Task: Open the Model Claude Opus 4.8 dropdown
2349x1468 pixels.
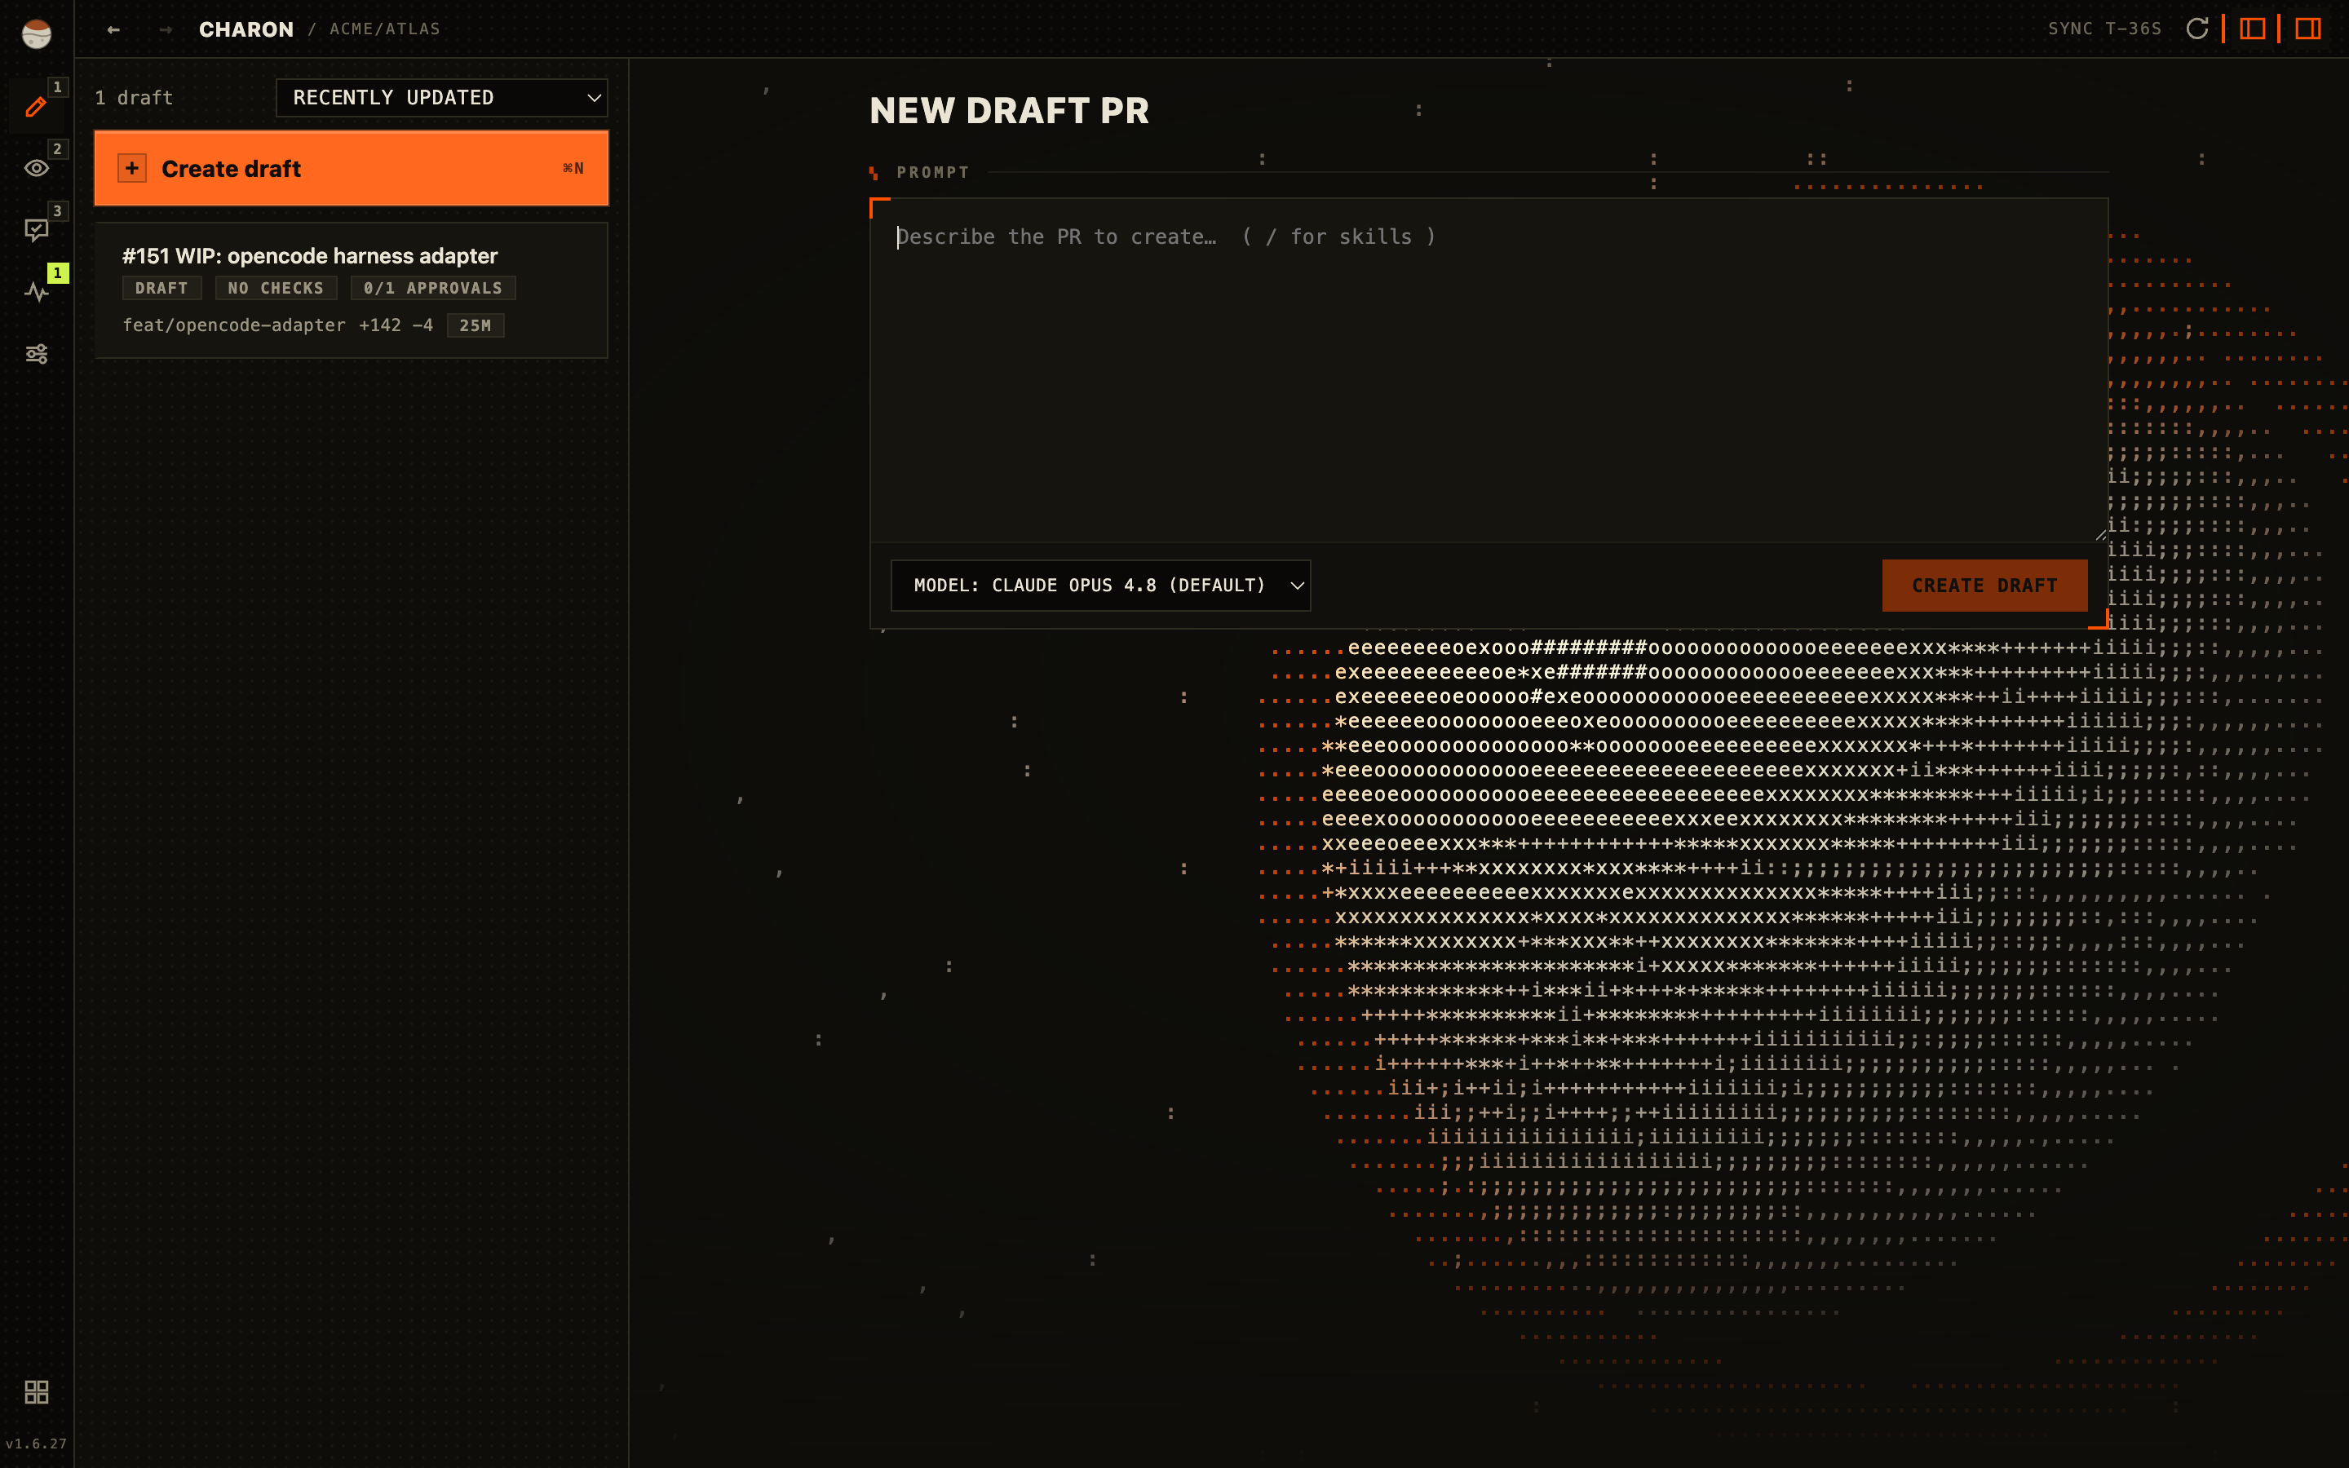Action: pyautogui.click(x=1099, y=586)
